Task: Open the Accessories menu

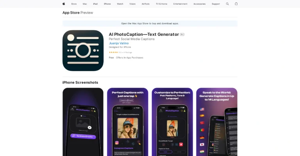Action: point(199,4)
